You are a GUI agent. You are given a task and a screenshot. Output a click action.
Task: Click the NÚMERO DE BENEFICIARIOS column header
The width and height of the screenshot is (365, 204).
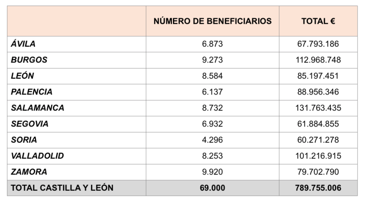coord(212,21)
